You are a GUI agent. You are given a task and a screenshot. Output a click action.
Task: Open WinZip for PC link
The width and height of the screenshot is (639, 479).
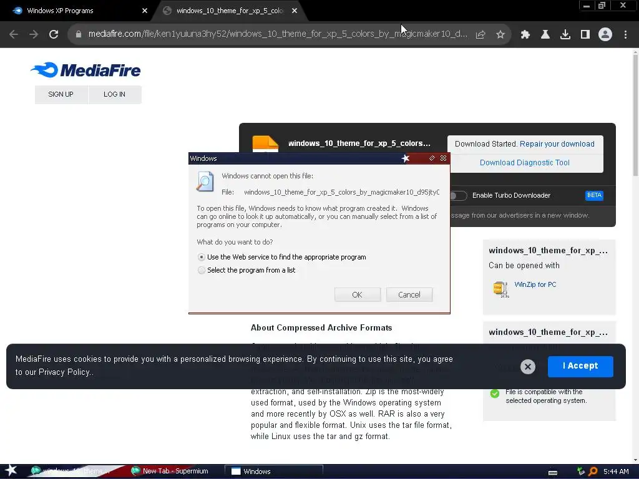[535, 284]
